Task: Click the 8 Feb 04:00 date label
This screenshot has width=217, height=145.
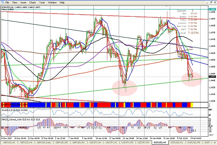Action: pyautogui.click(x=195, y=138)
